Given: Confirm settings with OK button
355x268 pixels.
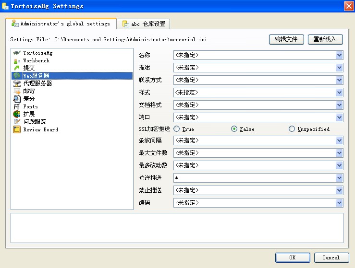Looking at the screenshot, I should point(293,257).
